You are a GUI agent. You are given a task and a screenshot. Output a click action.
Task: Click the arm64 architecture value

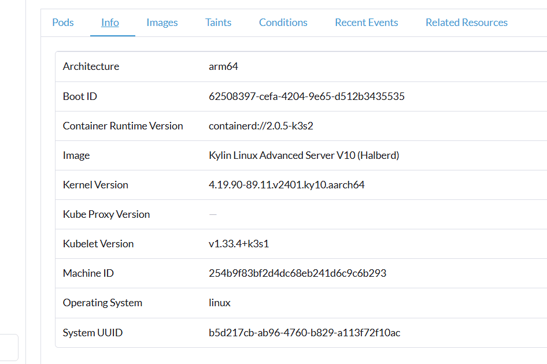pos(223,66)
